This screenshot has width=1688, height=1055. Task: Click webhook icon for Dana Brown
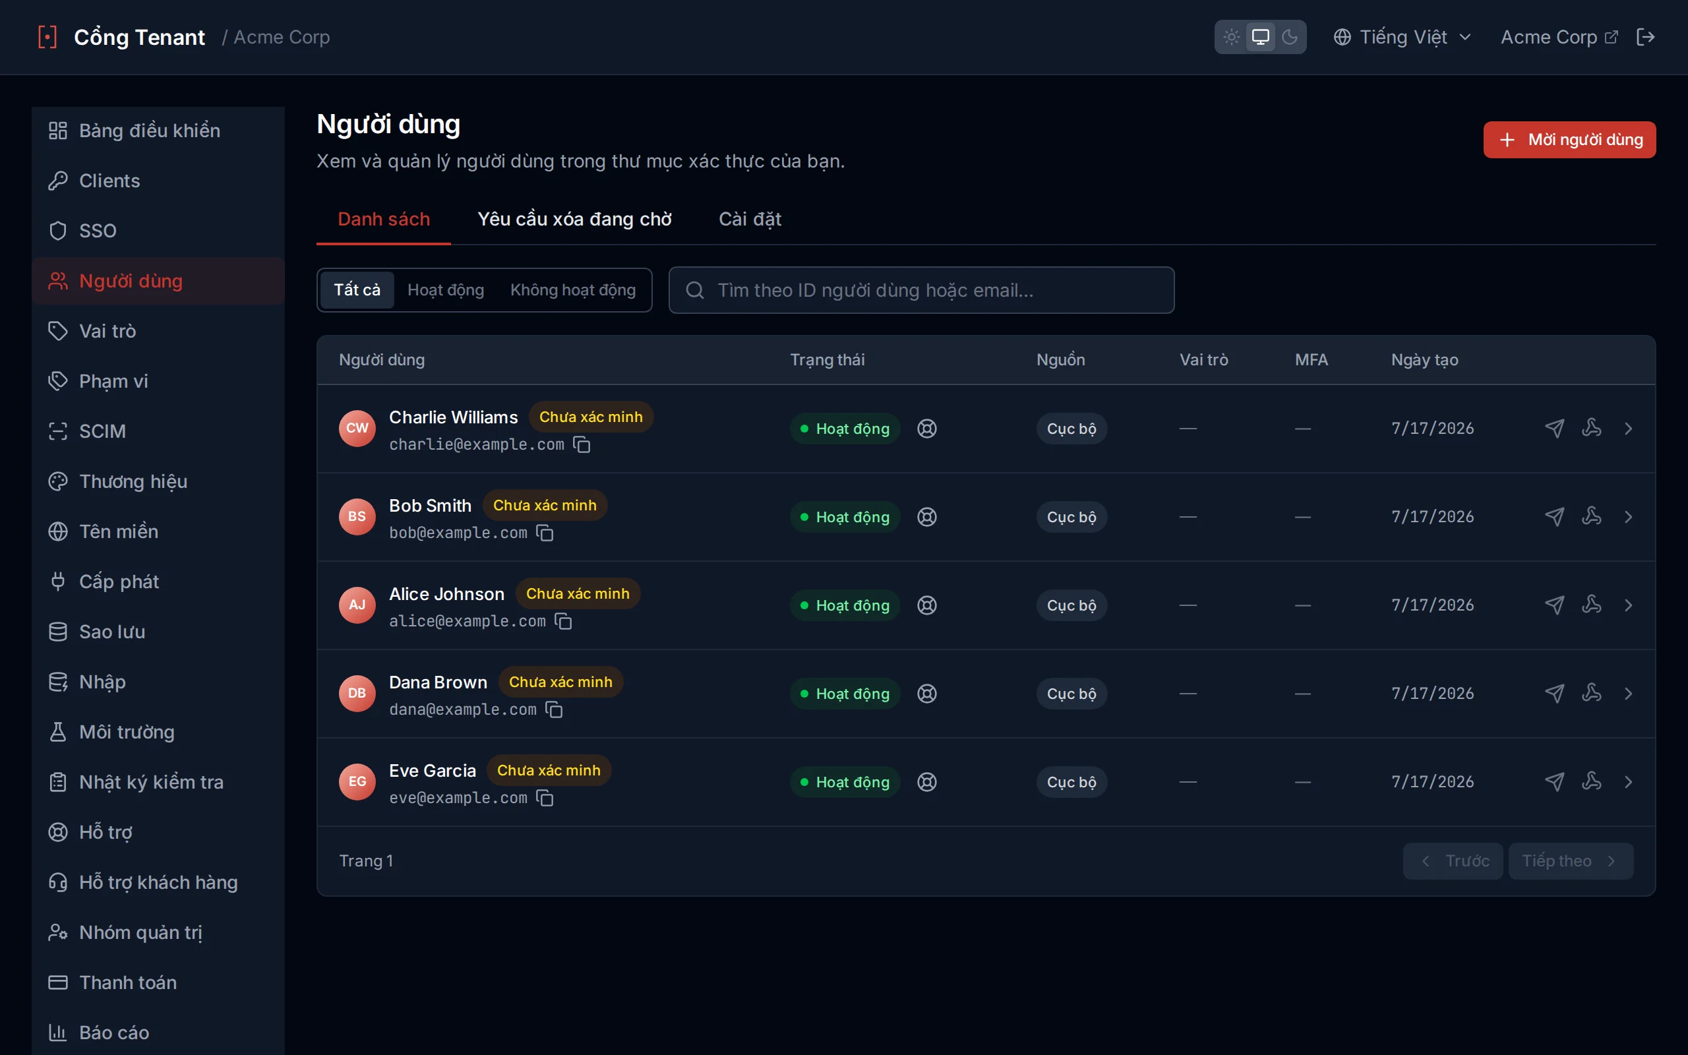coord(1592,693)
